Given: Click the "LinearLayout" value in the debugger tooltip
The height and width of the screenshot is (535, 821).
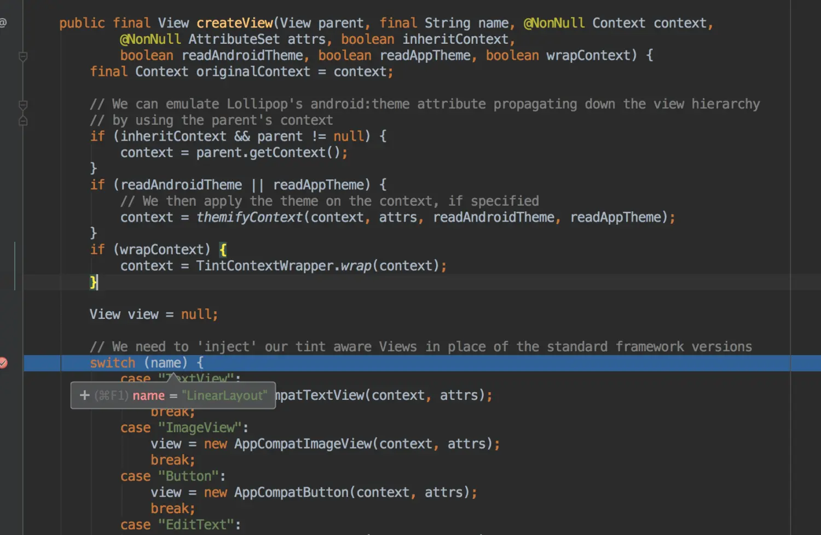Looking at the screenshot, I should click(225, 396).
